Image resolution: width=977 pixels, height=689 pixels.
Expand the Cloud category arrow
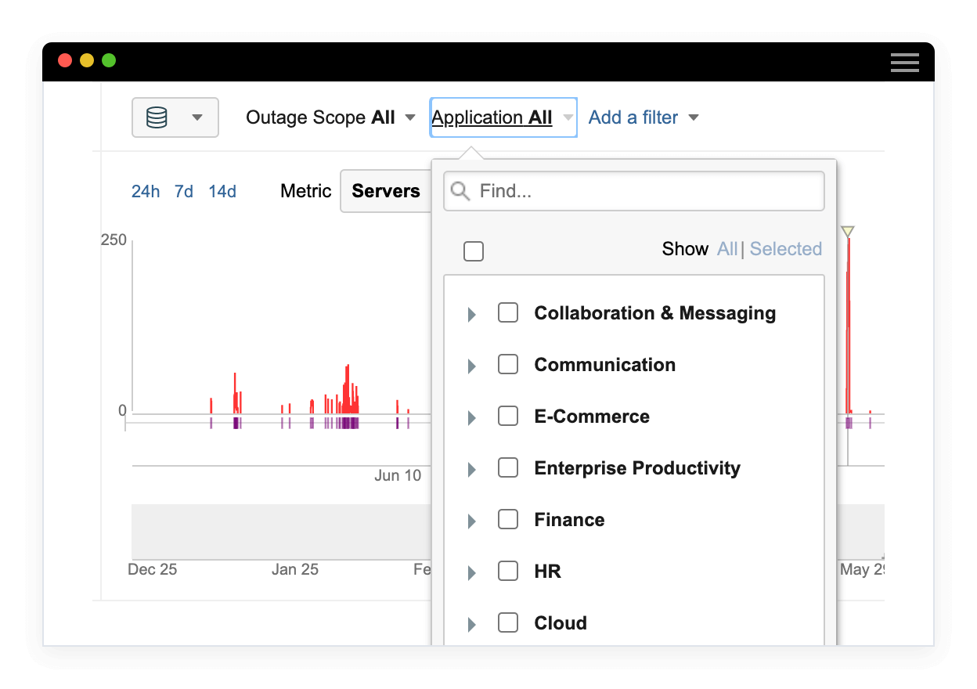point(471,624)
